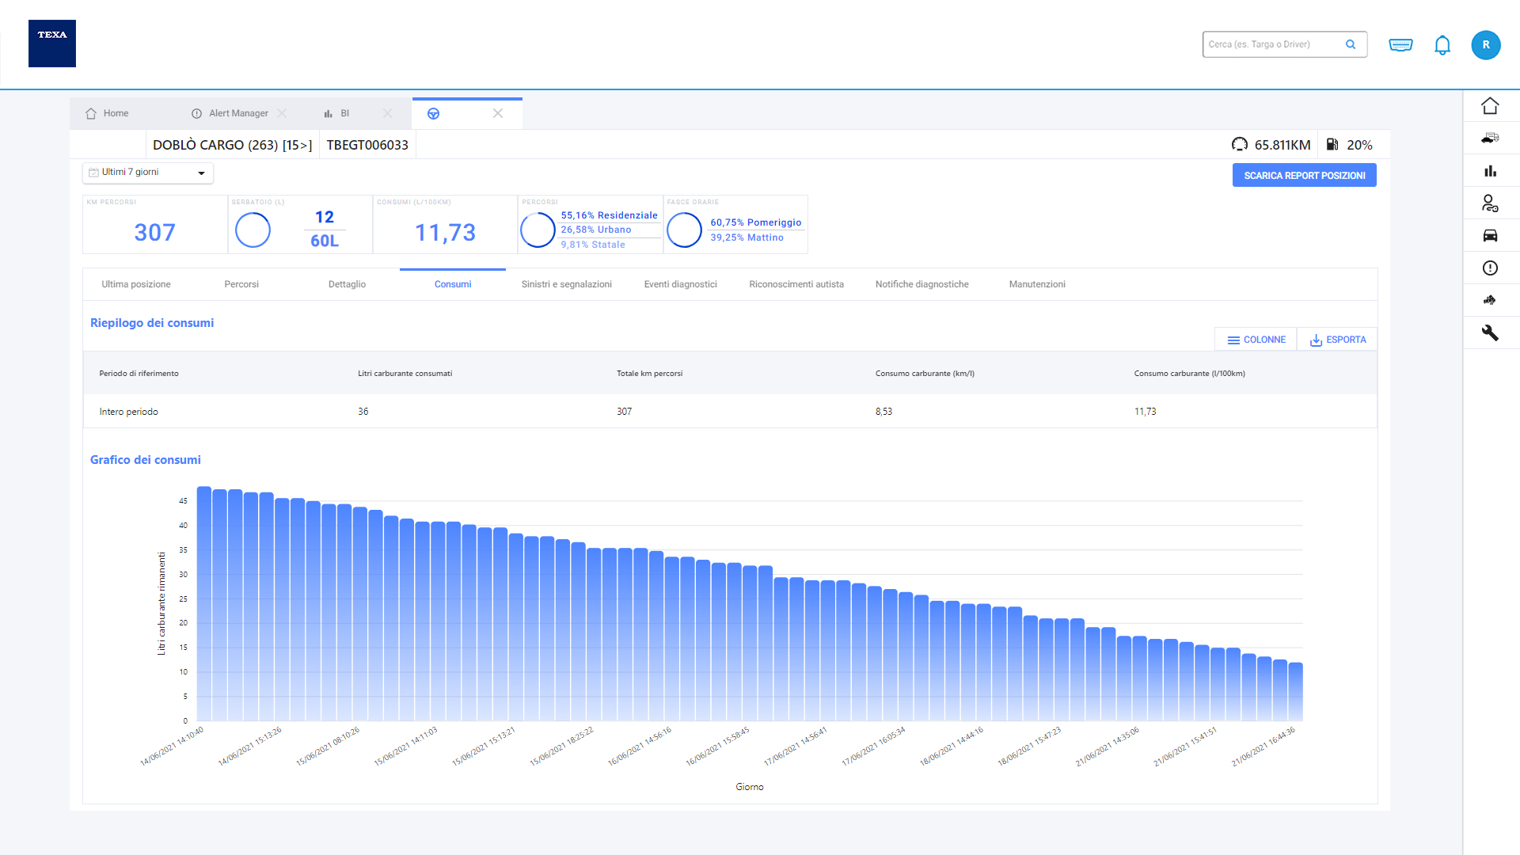Open the Eventi diagnostici tab

681,284
